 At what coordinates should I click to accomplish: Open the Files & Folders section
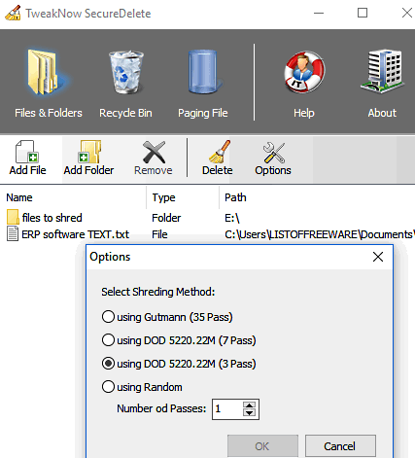coord(49,84)
